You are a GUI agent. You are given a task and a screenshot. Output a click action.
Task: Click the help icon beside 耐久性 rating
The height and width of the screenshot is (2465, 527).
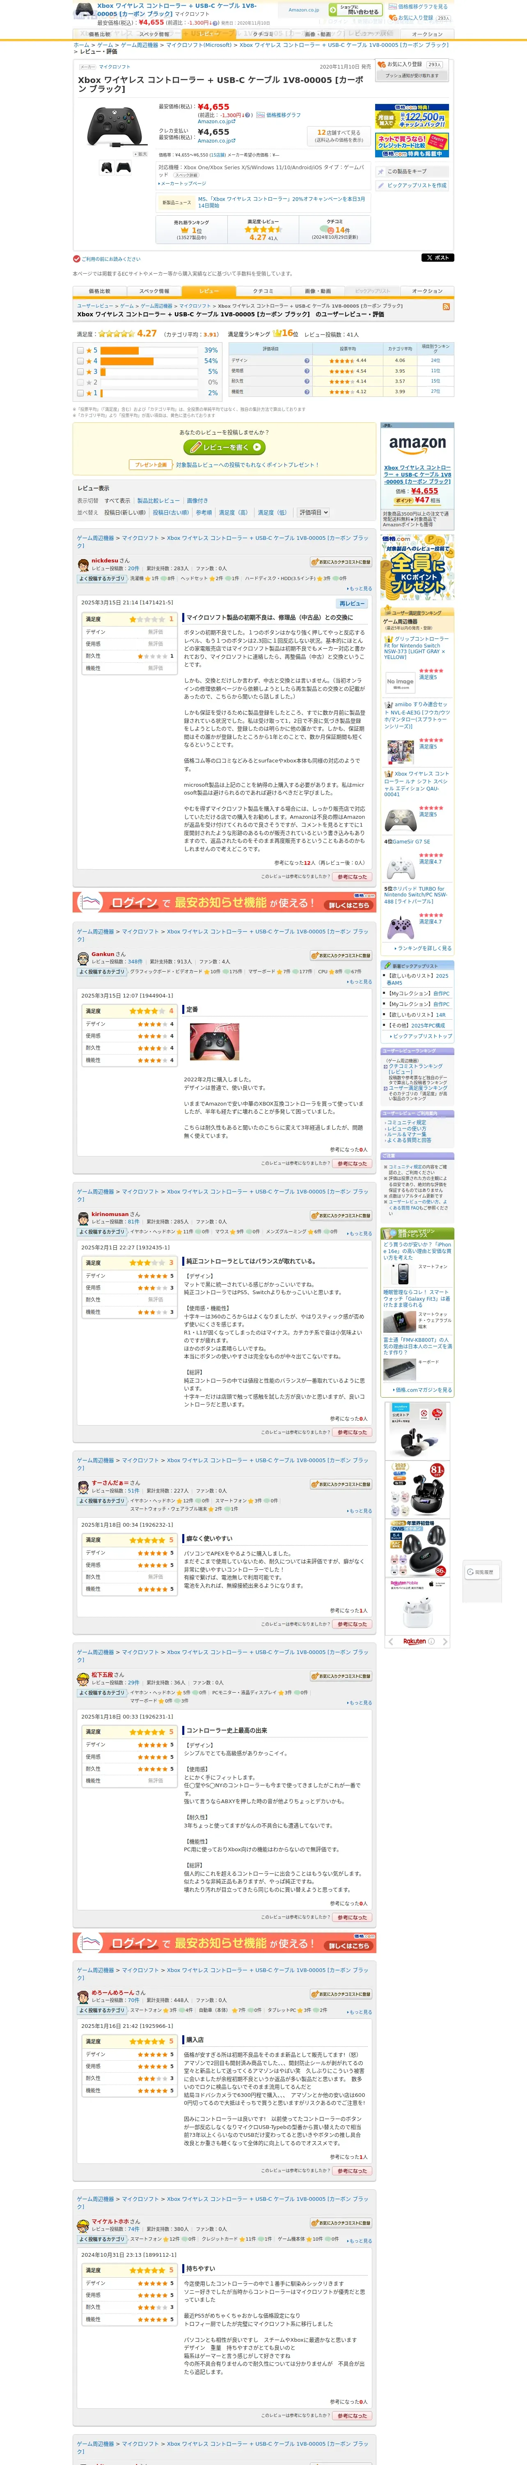306,382
